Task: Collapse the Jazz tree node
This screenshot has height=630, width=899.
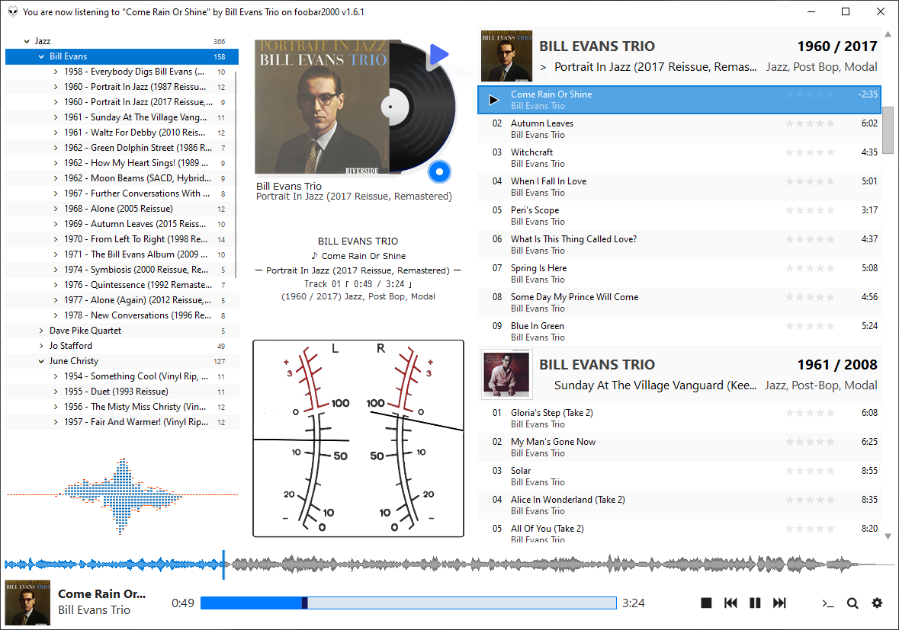Action: pyautogui.click(x=27, y=41)
